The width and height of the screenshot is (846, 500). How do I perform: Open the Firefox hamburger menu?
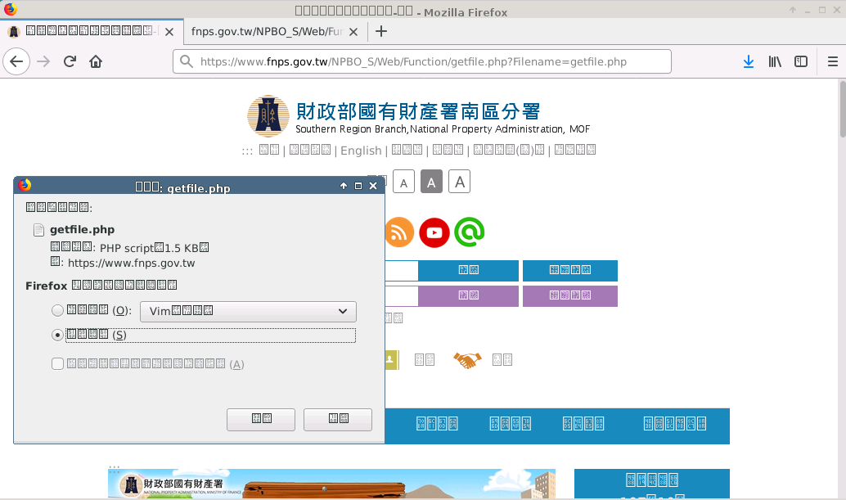point(833,61)
